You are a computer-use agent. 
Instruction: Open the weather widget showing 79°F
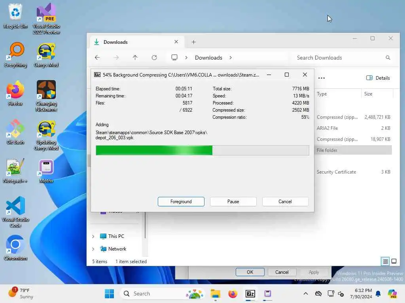(21, 294)
